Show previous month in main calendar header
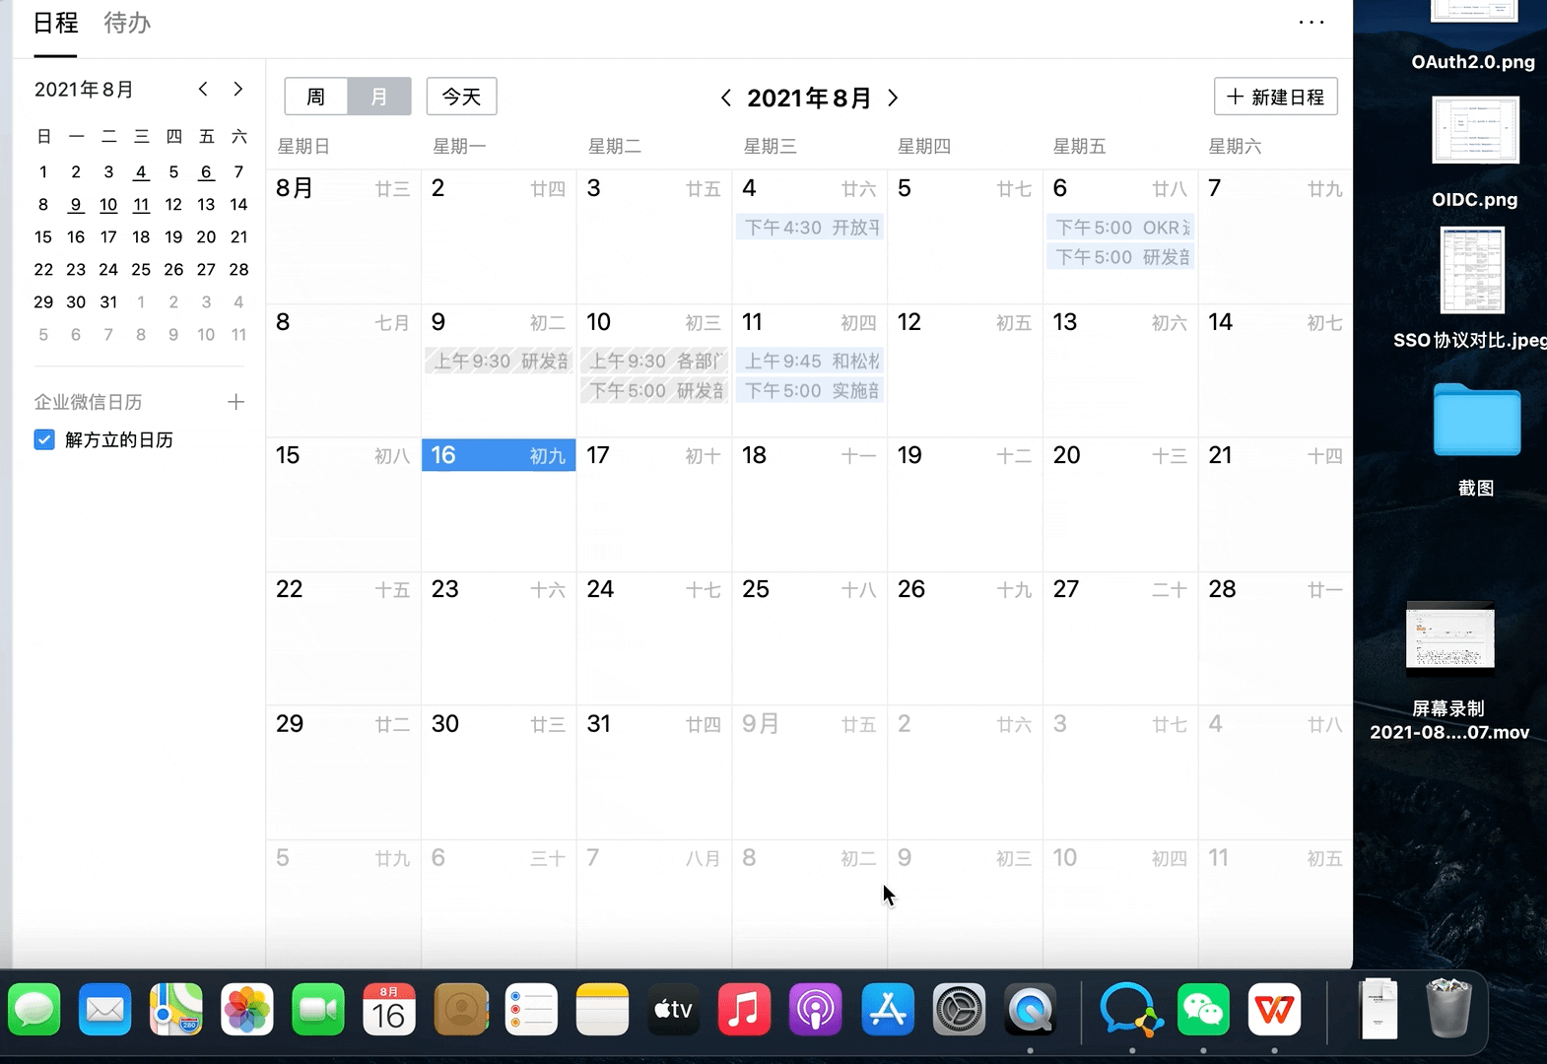Viewport: 1547px width, 1064px height. click(725, 98)
